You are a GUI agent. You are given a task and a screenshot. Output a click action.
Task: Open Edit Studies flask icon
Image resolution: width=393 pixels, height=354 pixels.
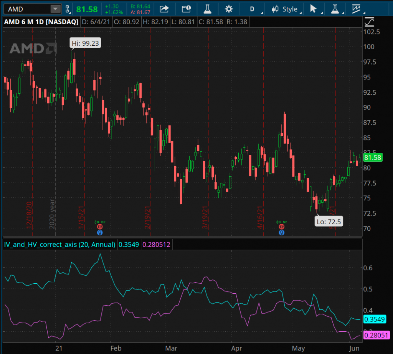click(207, 9)
